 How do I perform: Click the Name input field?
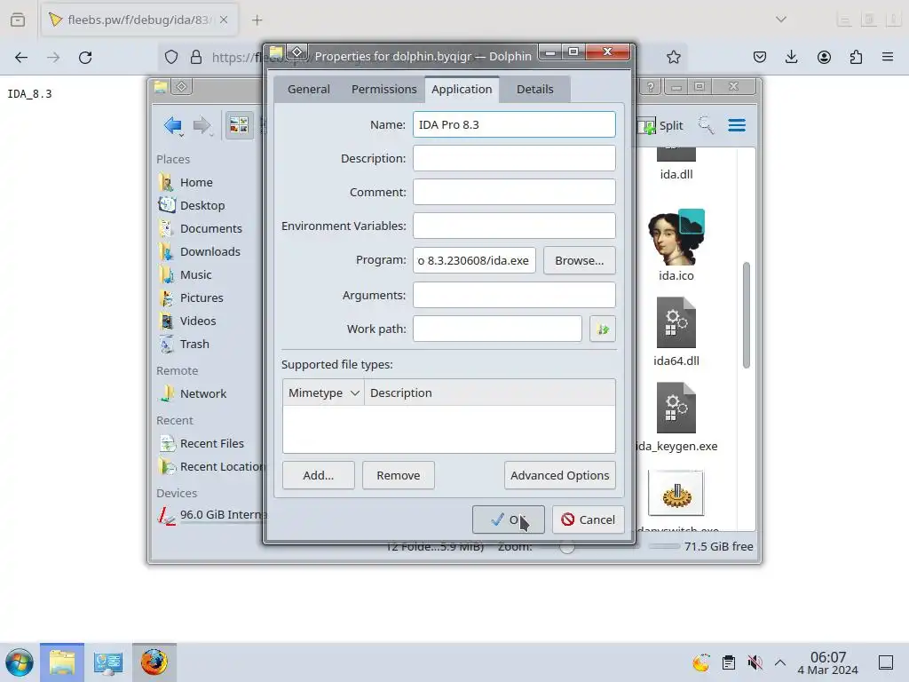(x=514, y=124)
